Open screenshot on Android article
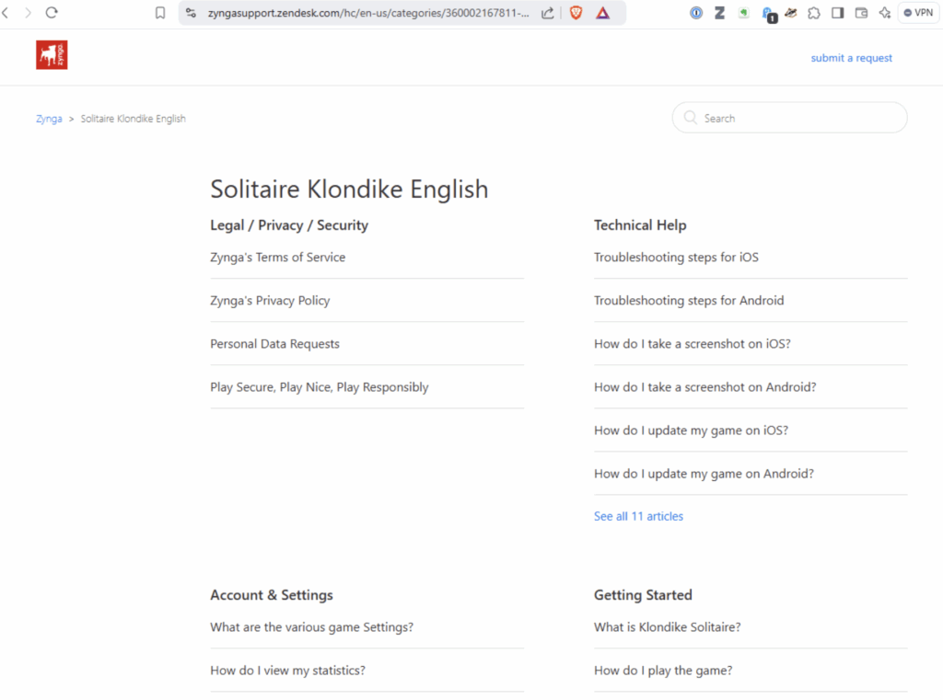 pyautogui.click(x=704, y=387)
